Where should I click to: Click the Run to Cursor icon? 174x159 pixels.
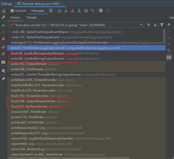click(92, 11)
